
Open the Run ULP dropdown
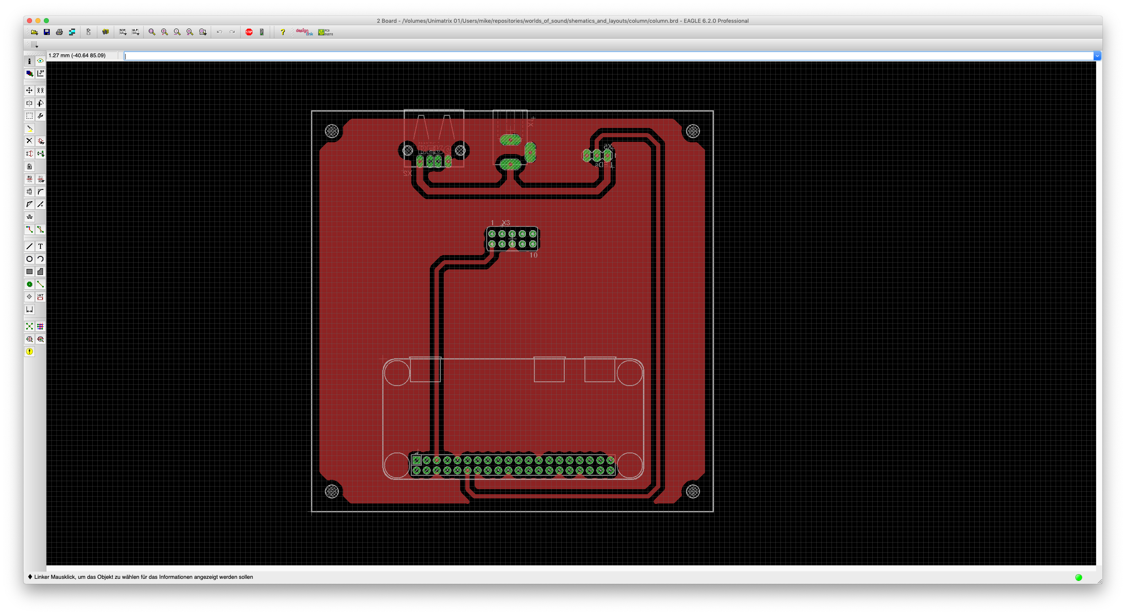136,32
